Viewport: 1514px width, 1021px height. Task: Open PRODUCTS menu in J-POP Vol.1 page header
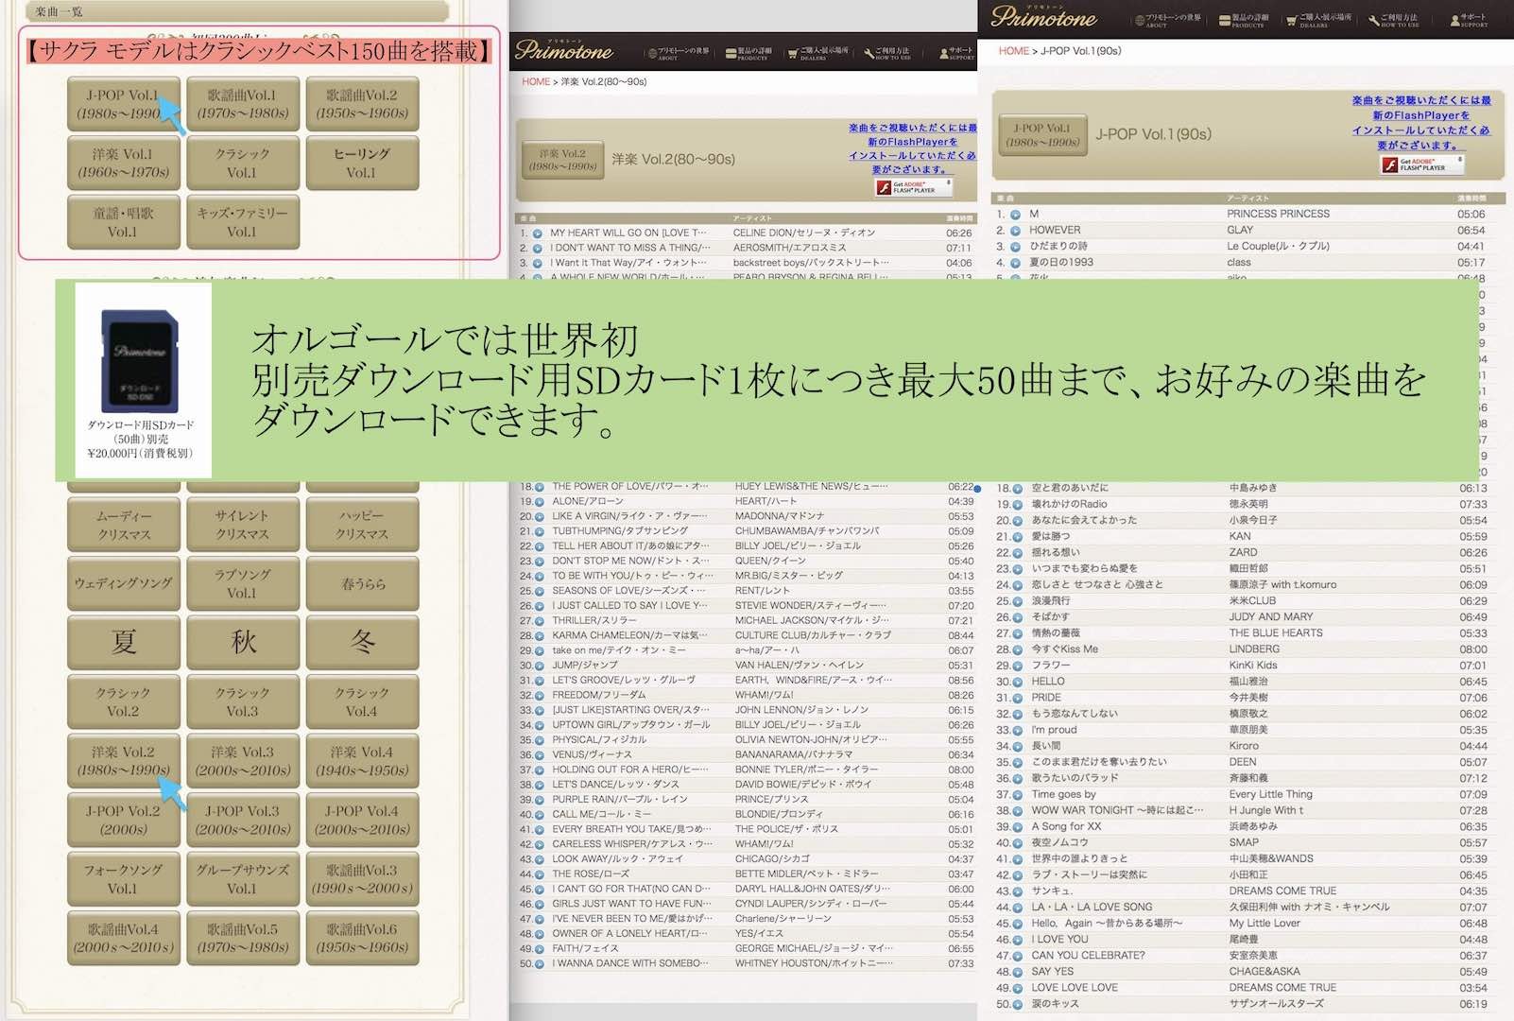tap(1244, 20)
